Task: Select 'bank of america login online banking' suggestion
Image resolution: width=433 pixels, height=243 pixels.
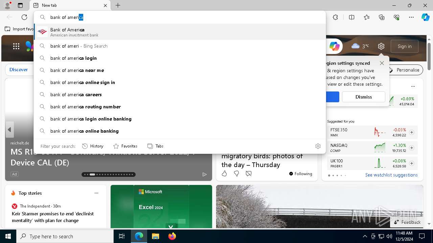Action: [x=180, y=119]
